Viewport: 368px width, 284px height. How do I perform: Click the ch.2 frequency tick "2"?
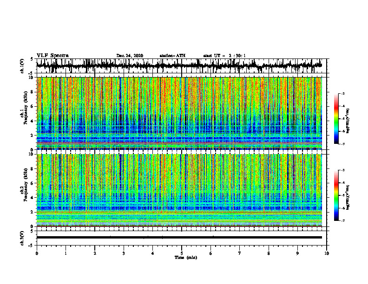click(33, 212)
